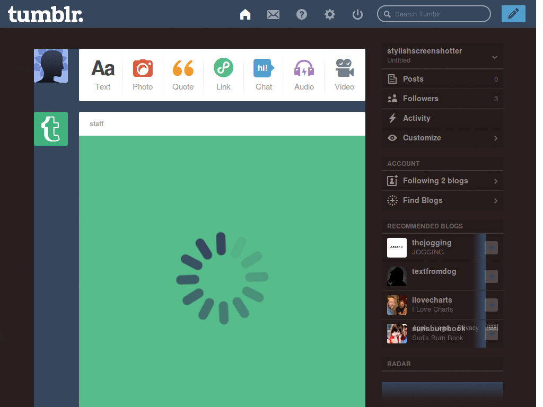Click the Log out power icon
Screen dimensions: 543x407
pos(357,14)
